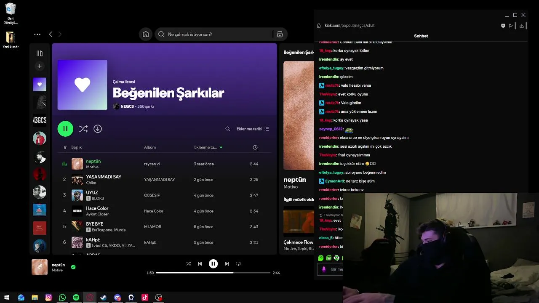Sort by the 'Eklenme ta...' column header
Screen dimensions: 539x303
(x=208, y=147)
